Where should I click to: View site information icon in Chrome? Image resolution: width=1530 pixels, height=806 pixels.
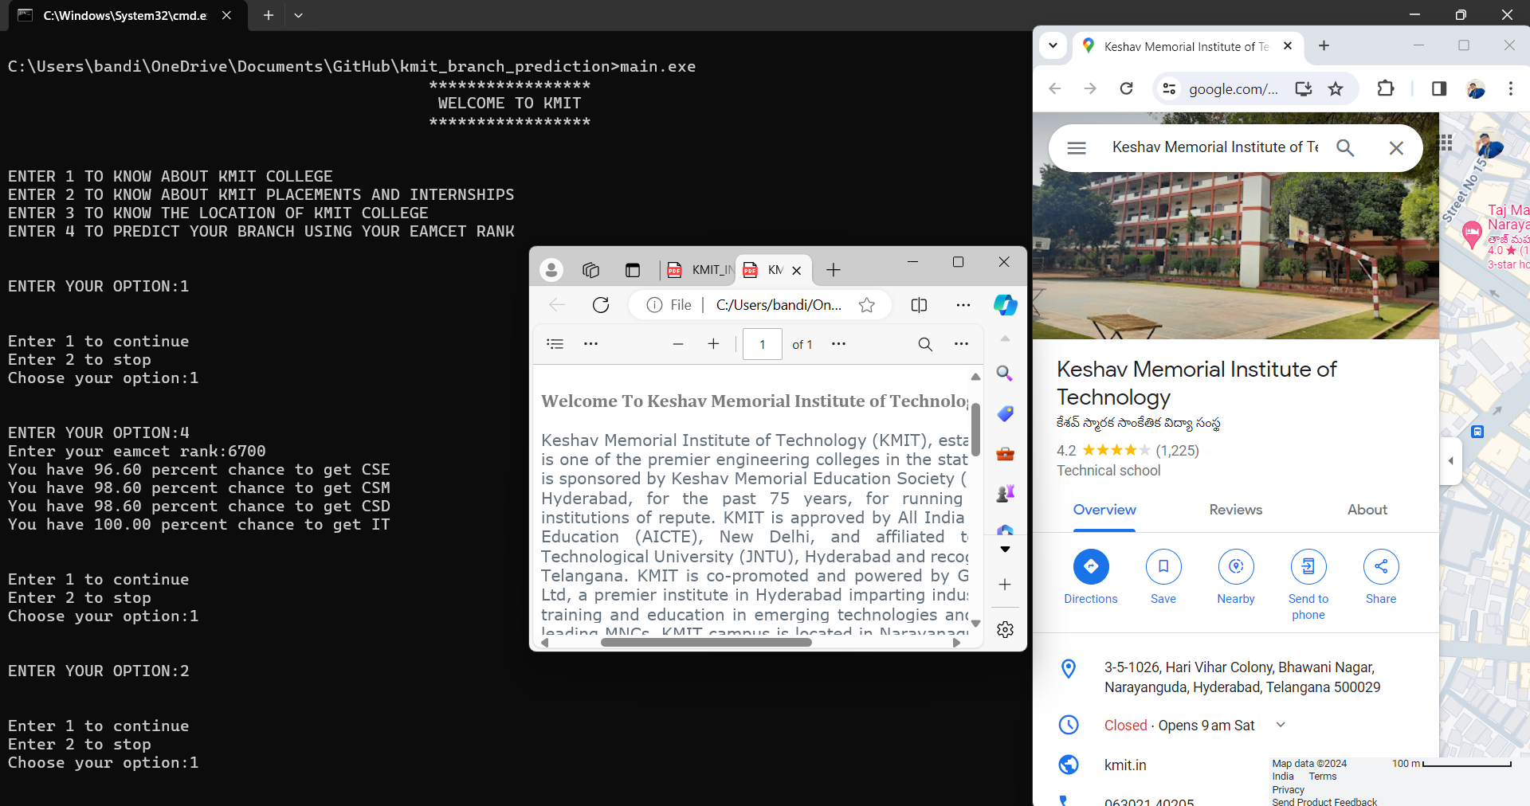click(1169, 88)
